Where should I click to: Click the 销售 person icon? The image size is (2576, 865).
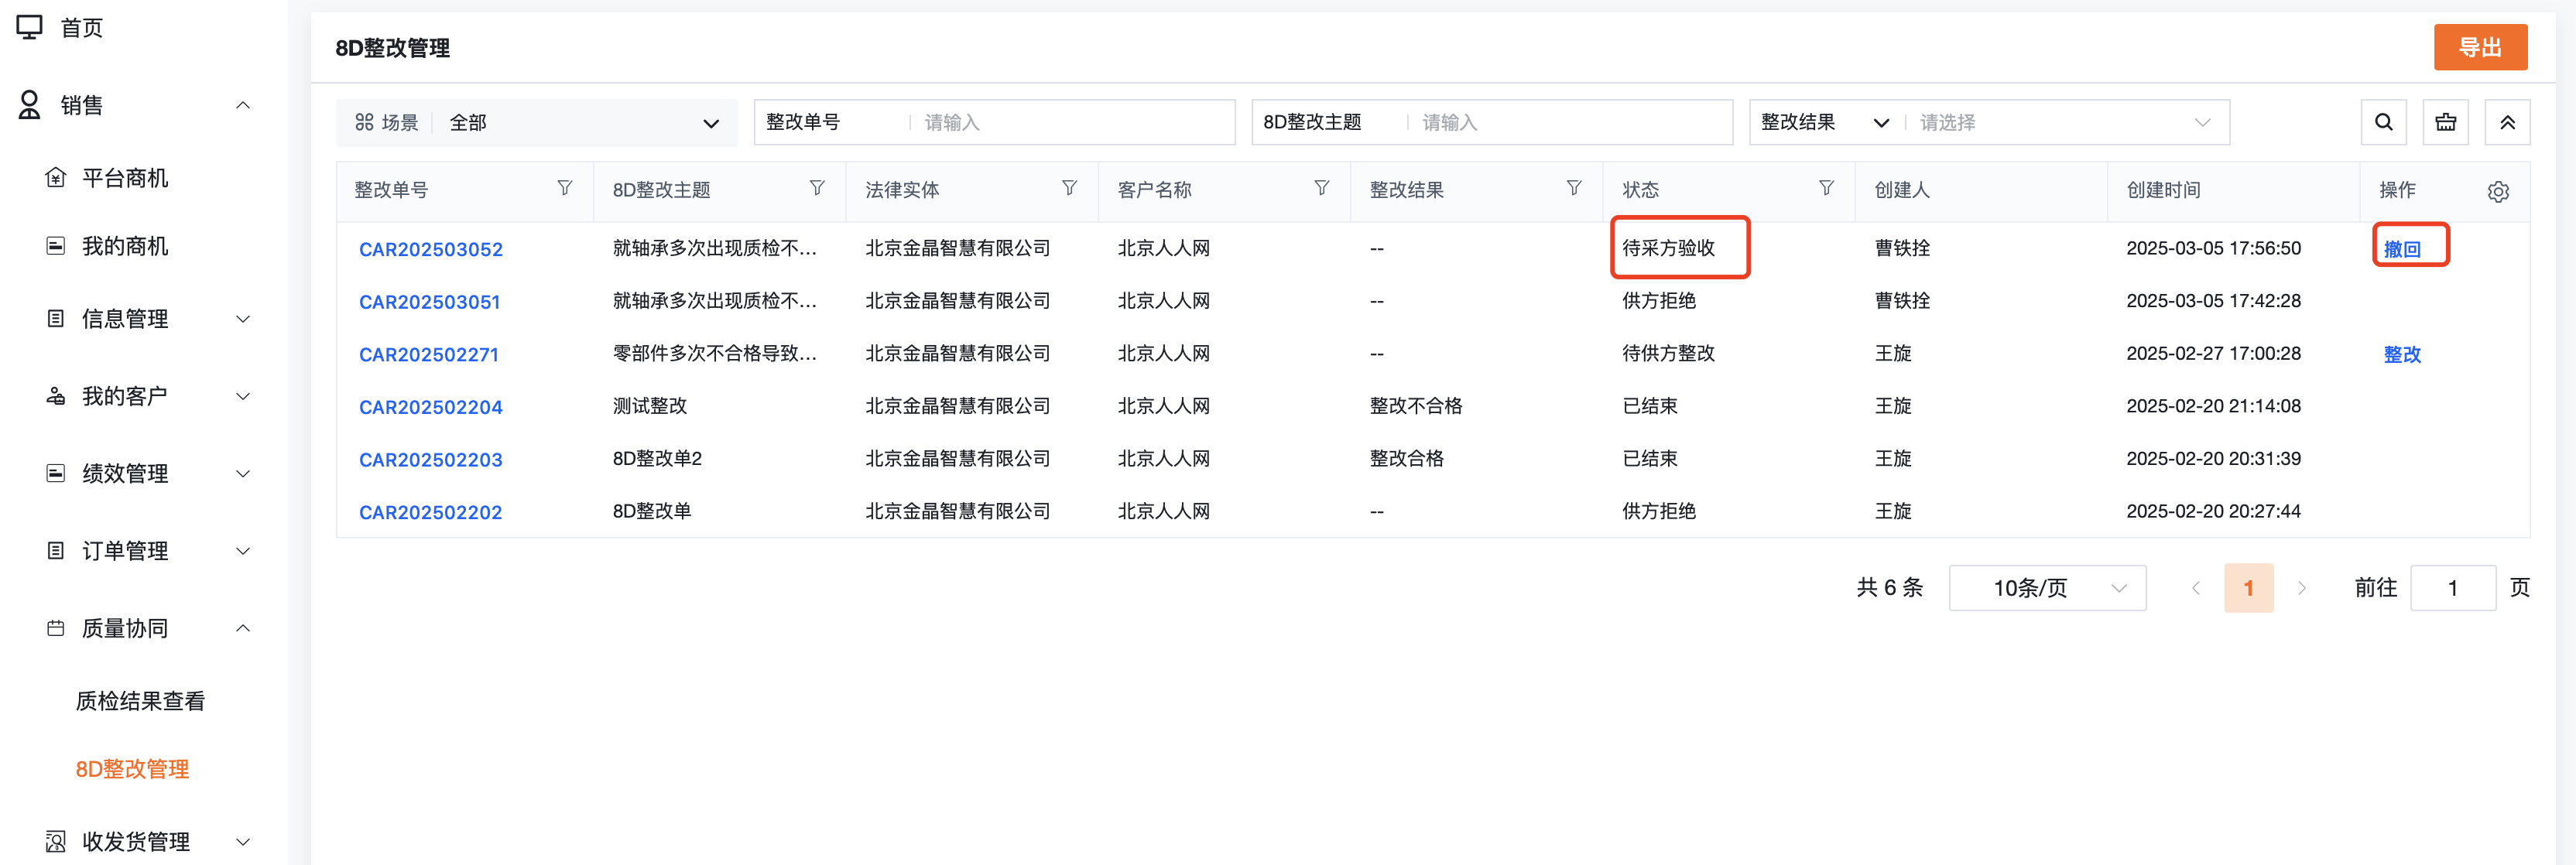[29, 105]
